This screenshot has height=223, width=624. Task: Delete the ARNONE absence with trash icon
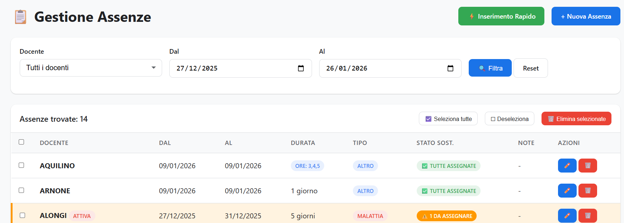point(587,191)
